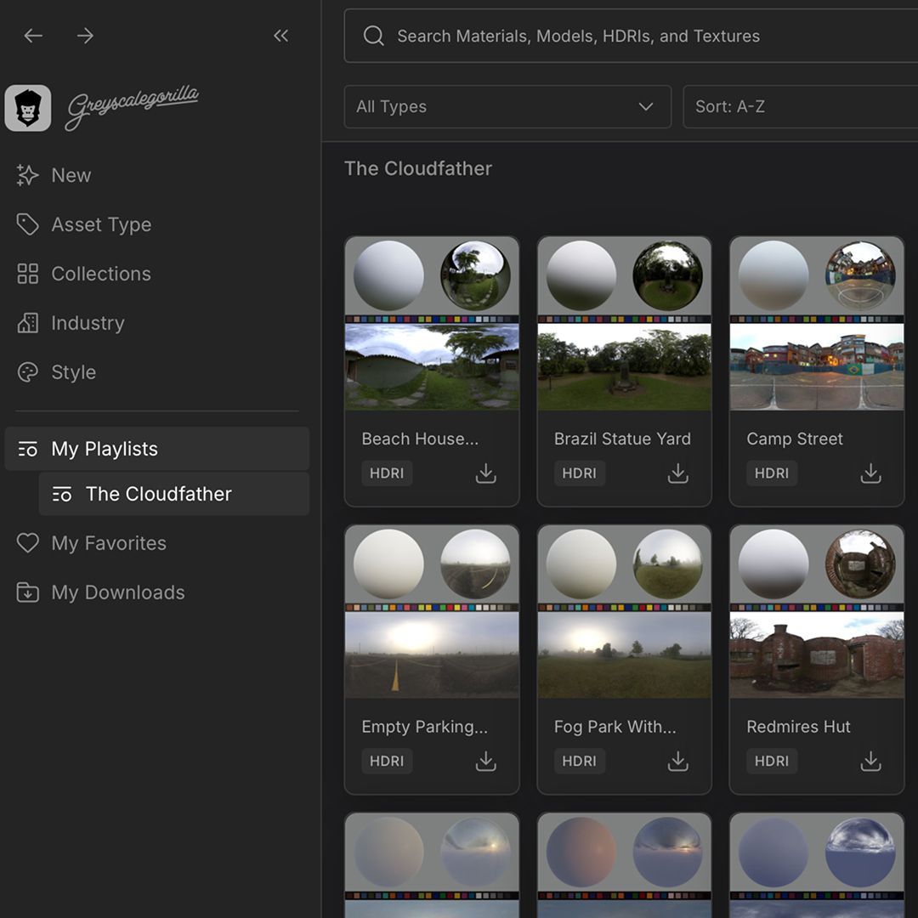The width and height of the screenshot is (918, 918).
Task: Click the building icon beside Industry
Action: 27,323
